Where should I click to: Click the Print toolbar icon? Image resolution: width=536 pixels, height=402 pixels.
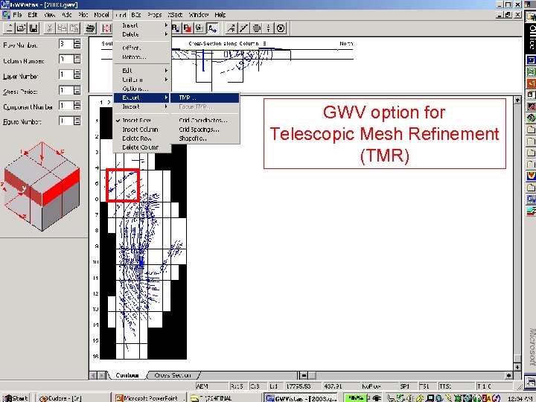tap(91, 28)
